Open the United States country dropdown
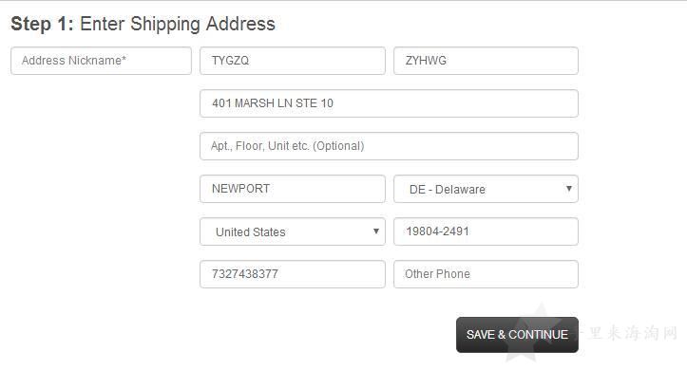Screen dimensions: 687x370 (x=293, y=231)
